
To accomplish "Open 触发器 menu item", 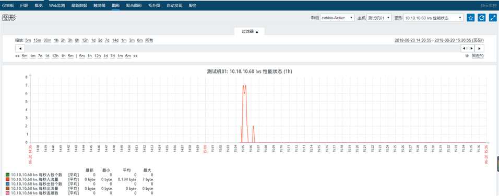I will 100,5.
